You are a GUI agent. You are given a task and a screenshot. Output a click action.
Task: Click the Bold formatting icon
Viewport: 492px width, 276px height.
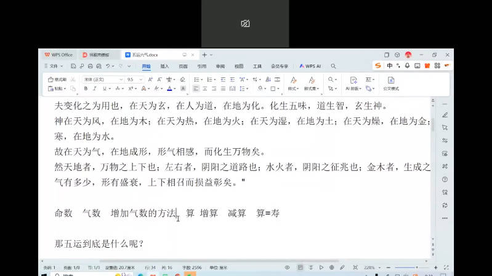[84, 89]
